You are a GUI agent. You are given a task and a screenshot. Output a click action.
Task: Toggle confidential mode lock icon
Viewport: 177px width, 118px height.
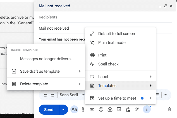[x=128, y=110]
